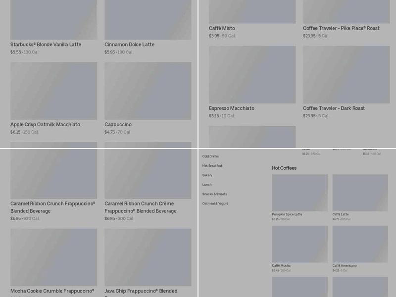Image resolution: width=396 pixels, height=297 pixels.
Task: Click the Apple Crisp Oatmilk Macchiato image
Action: tap(54, 91)
